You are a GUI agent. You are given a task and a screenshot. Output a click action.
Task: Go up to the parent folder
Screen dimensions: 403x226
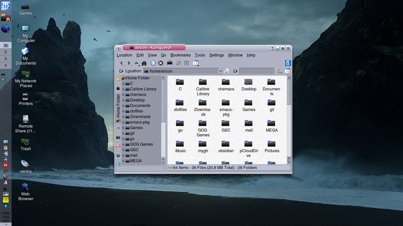[x=137, y=63]
